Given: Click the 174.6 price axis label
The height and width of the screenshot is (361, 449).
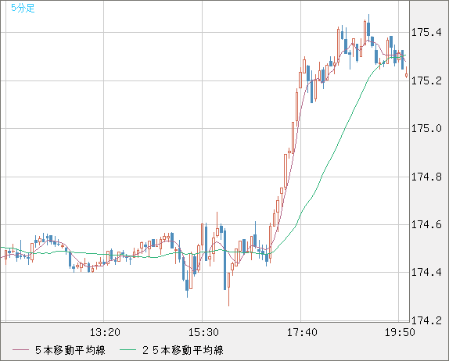Looking at the screenshot, I should tap(426, 224).
